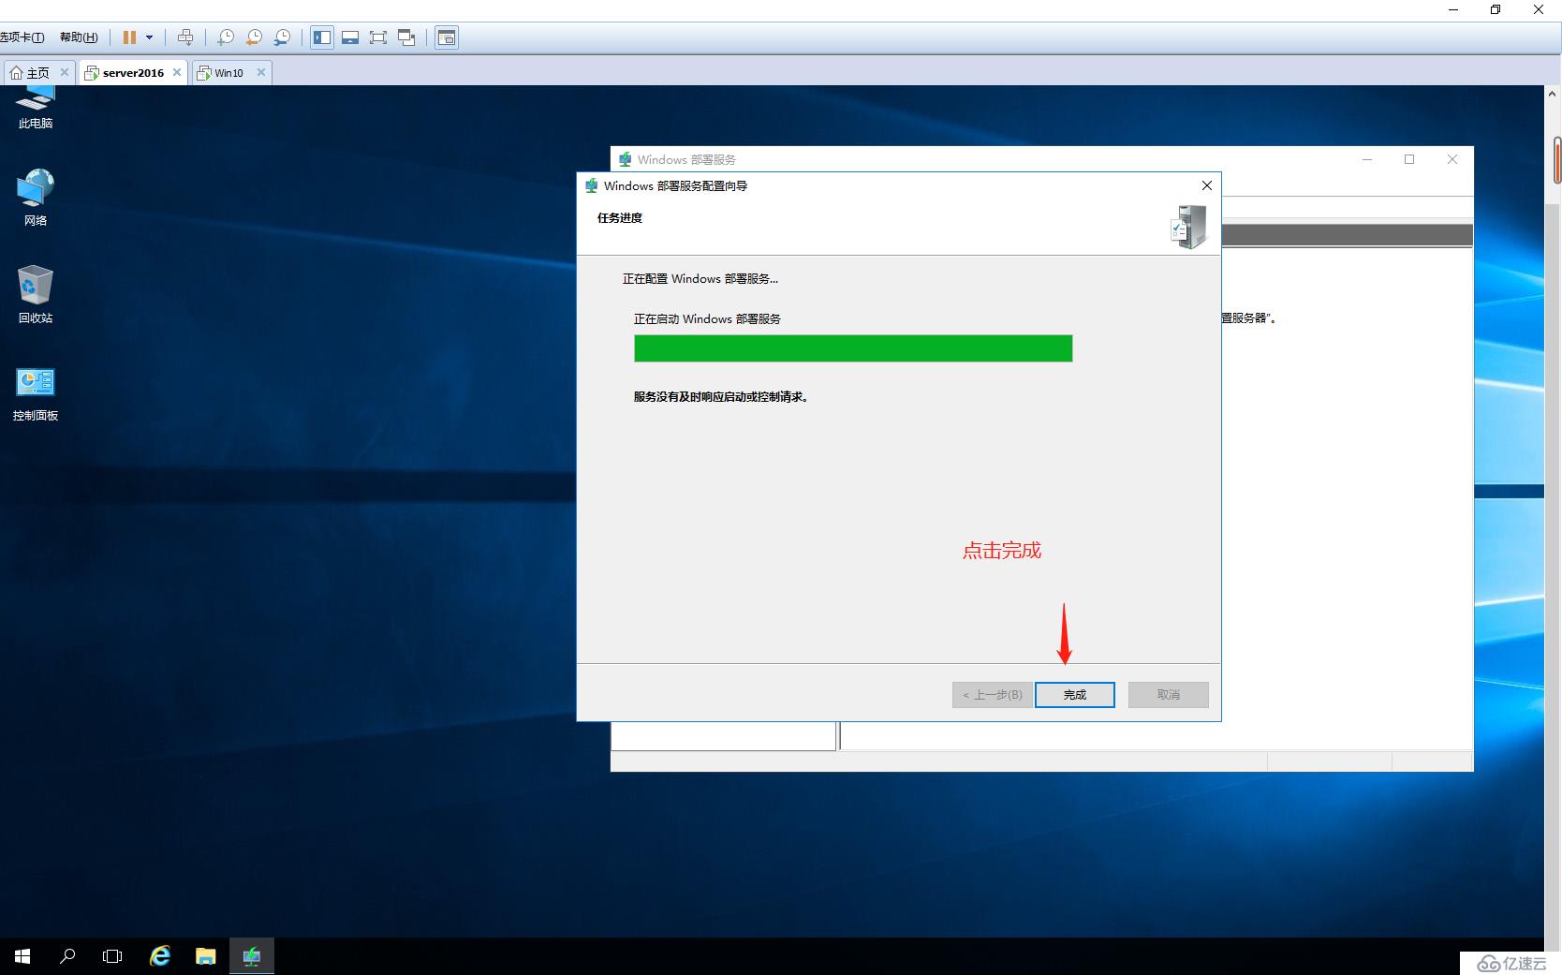Send Ctrl+Alt+Del to the virtual machine
This screenshot has width=1562, height=975.
[185, 37]
